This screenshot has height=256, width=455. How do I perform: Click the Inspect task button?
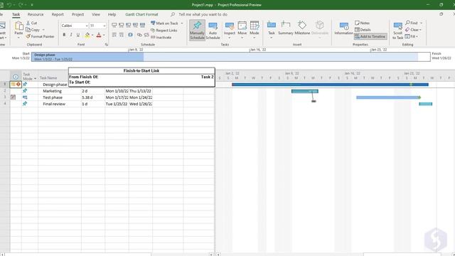(229, 30)
